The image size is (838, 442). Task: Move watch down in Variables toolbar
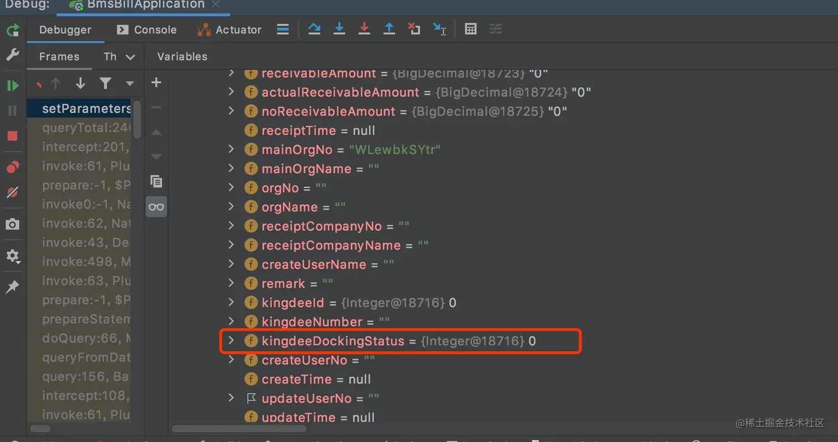[156, 157]
